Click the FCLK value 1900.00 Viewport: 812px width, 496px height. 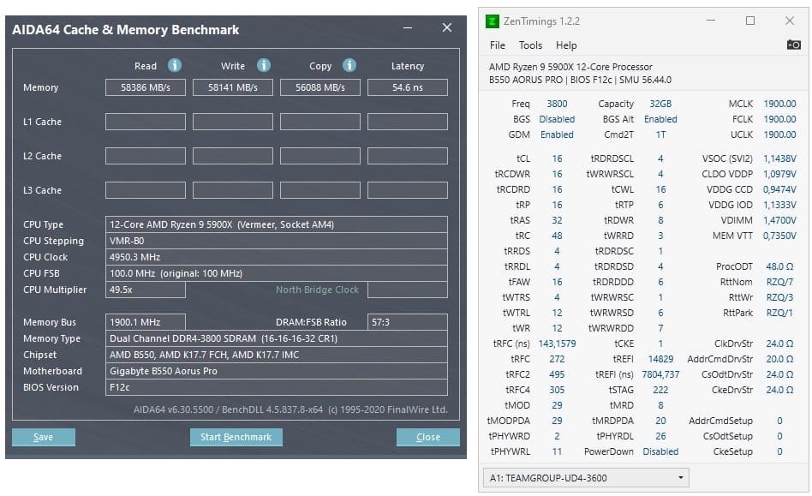point(779,119)
